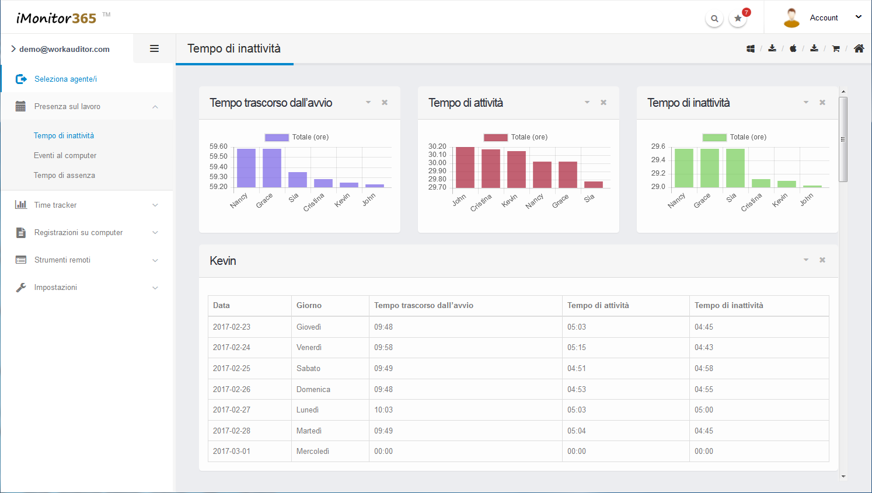Select Tempo di assenza submenu item
The image size is (872, 493).
pos(64,175)
